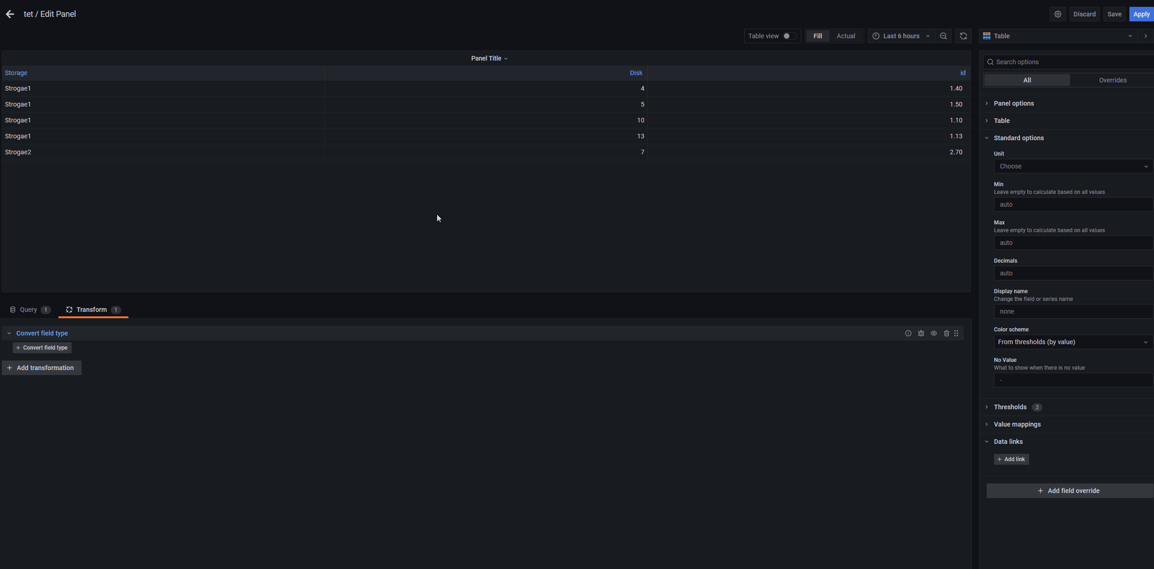Click the zoom out time range icon
The width and height of the screenshot is (1154, 569).
[x=943, y=36]
